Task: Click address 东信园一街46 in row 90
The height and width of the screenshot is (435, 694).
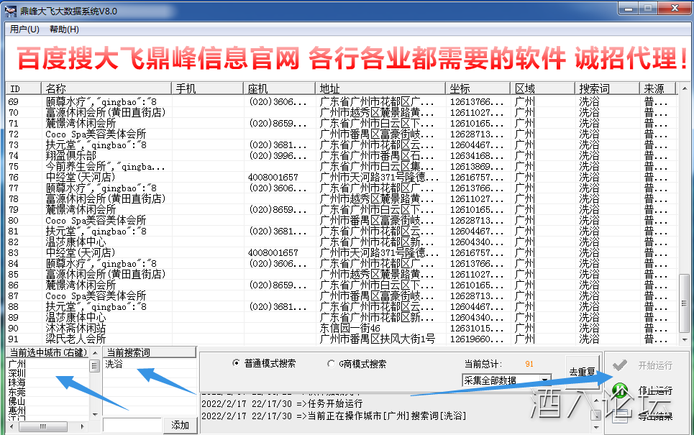Action: (x=350, y=329)
